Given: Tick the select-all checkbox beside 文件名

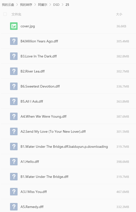Looking at the screenshot, I should (x=5, y=14).
